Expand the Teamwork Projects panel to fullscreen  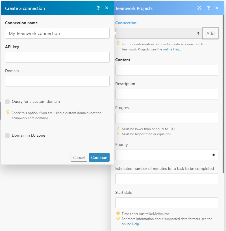coord(199,8)
